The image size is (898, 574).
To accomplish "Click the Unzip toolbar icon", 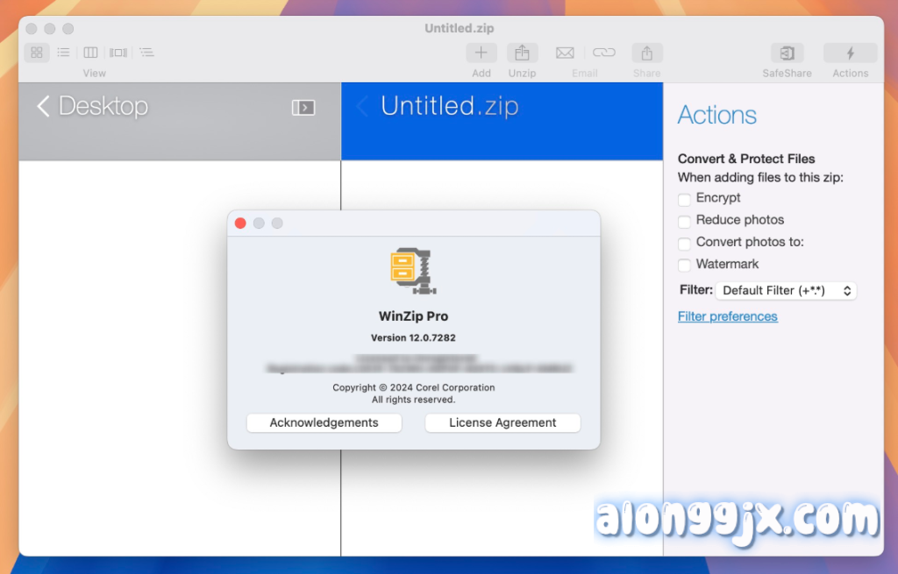I will [x=522, y=53].
